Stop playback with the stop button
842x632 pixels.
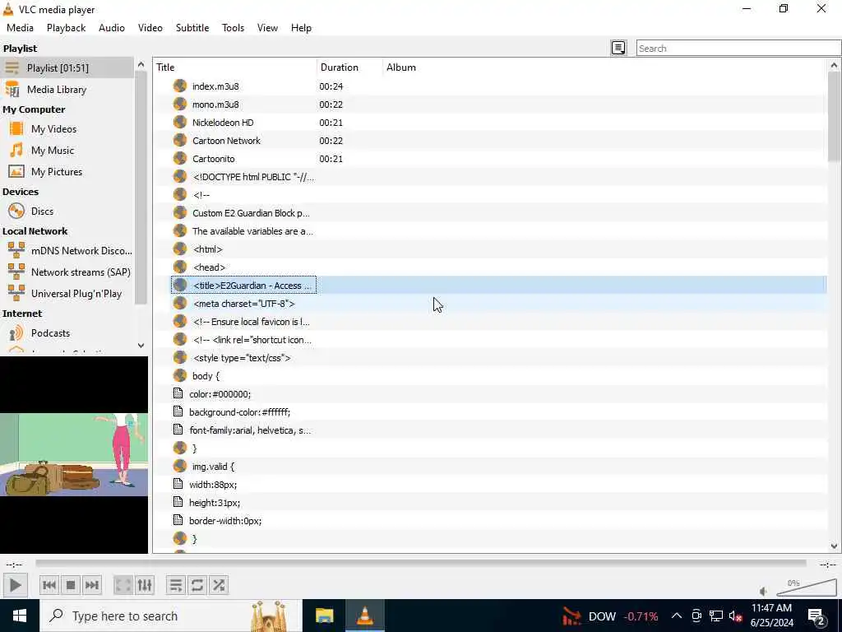[x=71, y=585]
